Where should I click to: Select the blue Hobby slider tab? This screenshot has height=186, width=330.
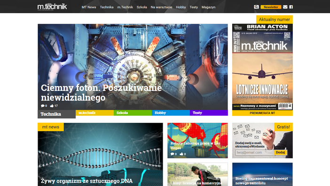[171, 113]
